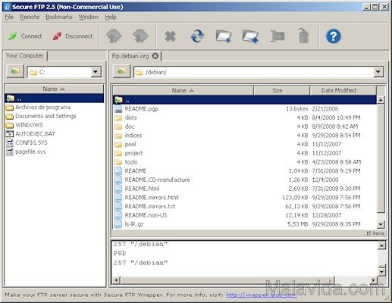Select README.non-US in the remote list
Image resolution: width=392 pixels, height=303 pixels.
click(x=245, y=215)
